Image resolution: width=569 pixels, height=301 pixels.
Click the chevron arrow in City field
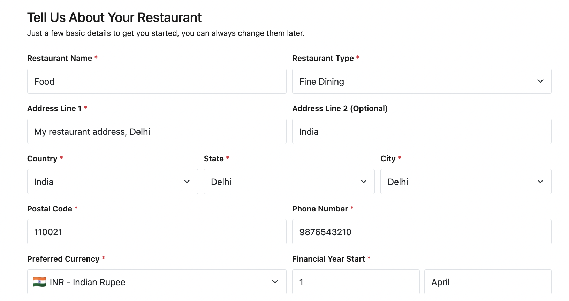point(540,182)
